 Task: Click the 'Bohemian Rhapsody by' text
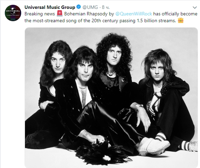pos(89,14)
